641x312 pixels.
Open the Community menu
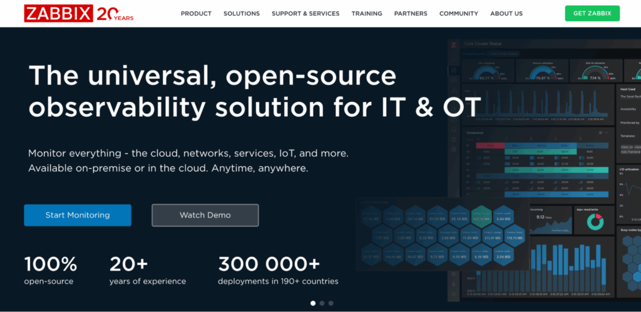point(459,14)
